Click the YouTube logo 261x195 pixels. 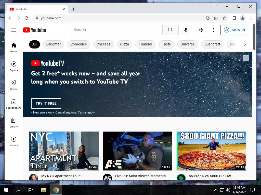[34, 30]
